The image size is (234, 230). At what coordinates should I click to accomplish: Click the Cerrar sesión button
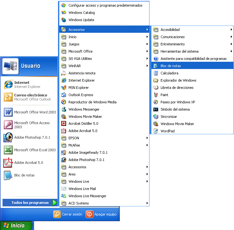(68, 214)
